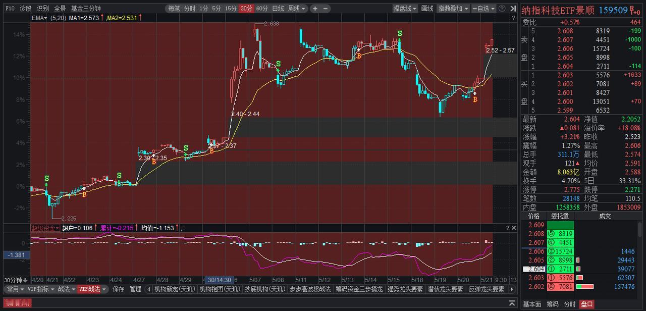Click the orange B marker near 4/23
This screenshot has height=311, width=646.
(84, 194)
